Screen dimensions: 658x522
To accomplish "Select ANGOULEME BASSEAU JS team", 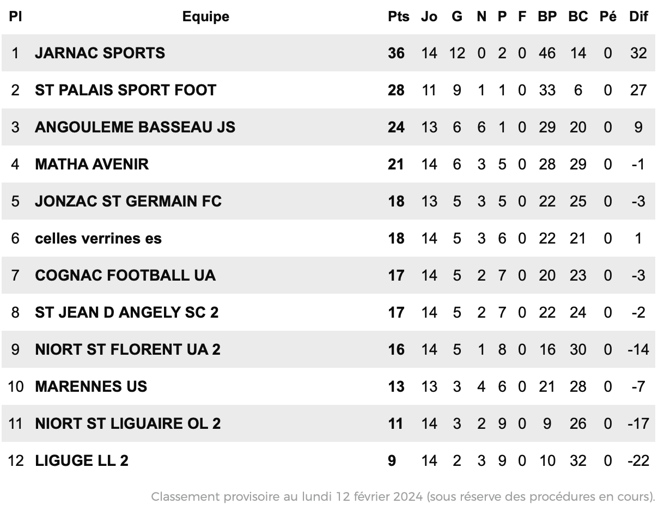I will click(135, 127).
